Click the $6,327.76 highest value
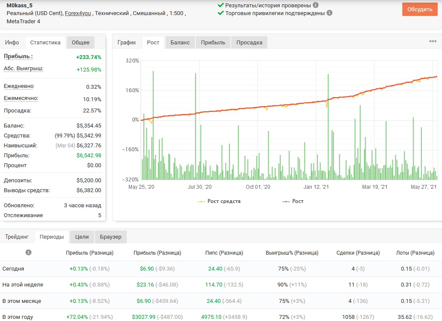The height and width of the screenshot is (321, 442). pyautogui.click(x=89, y=145)
